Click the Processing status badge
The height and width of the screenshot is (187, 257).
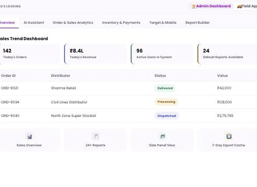(166, 102)
